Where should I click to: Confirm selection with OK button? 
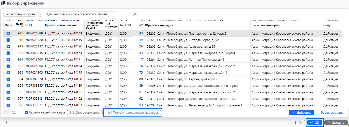point(315,122)
